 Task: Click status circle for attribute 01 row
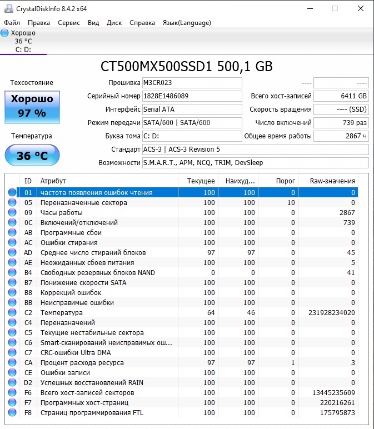tap(12, 192)
